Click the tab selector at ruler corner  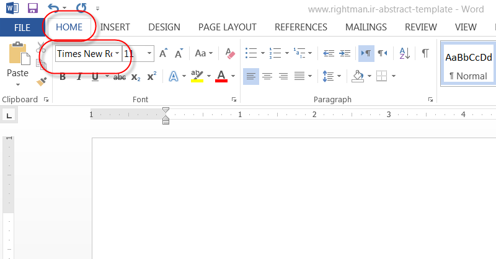coord(10,115)
